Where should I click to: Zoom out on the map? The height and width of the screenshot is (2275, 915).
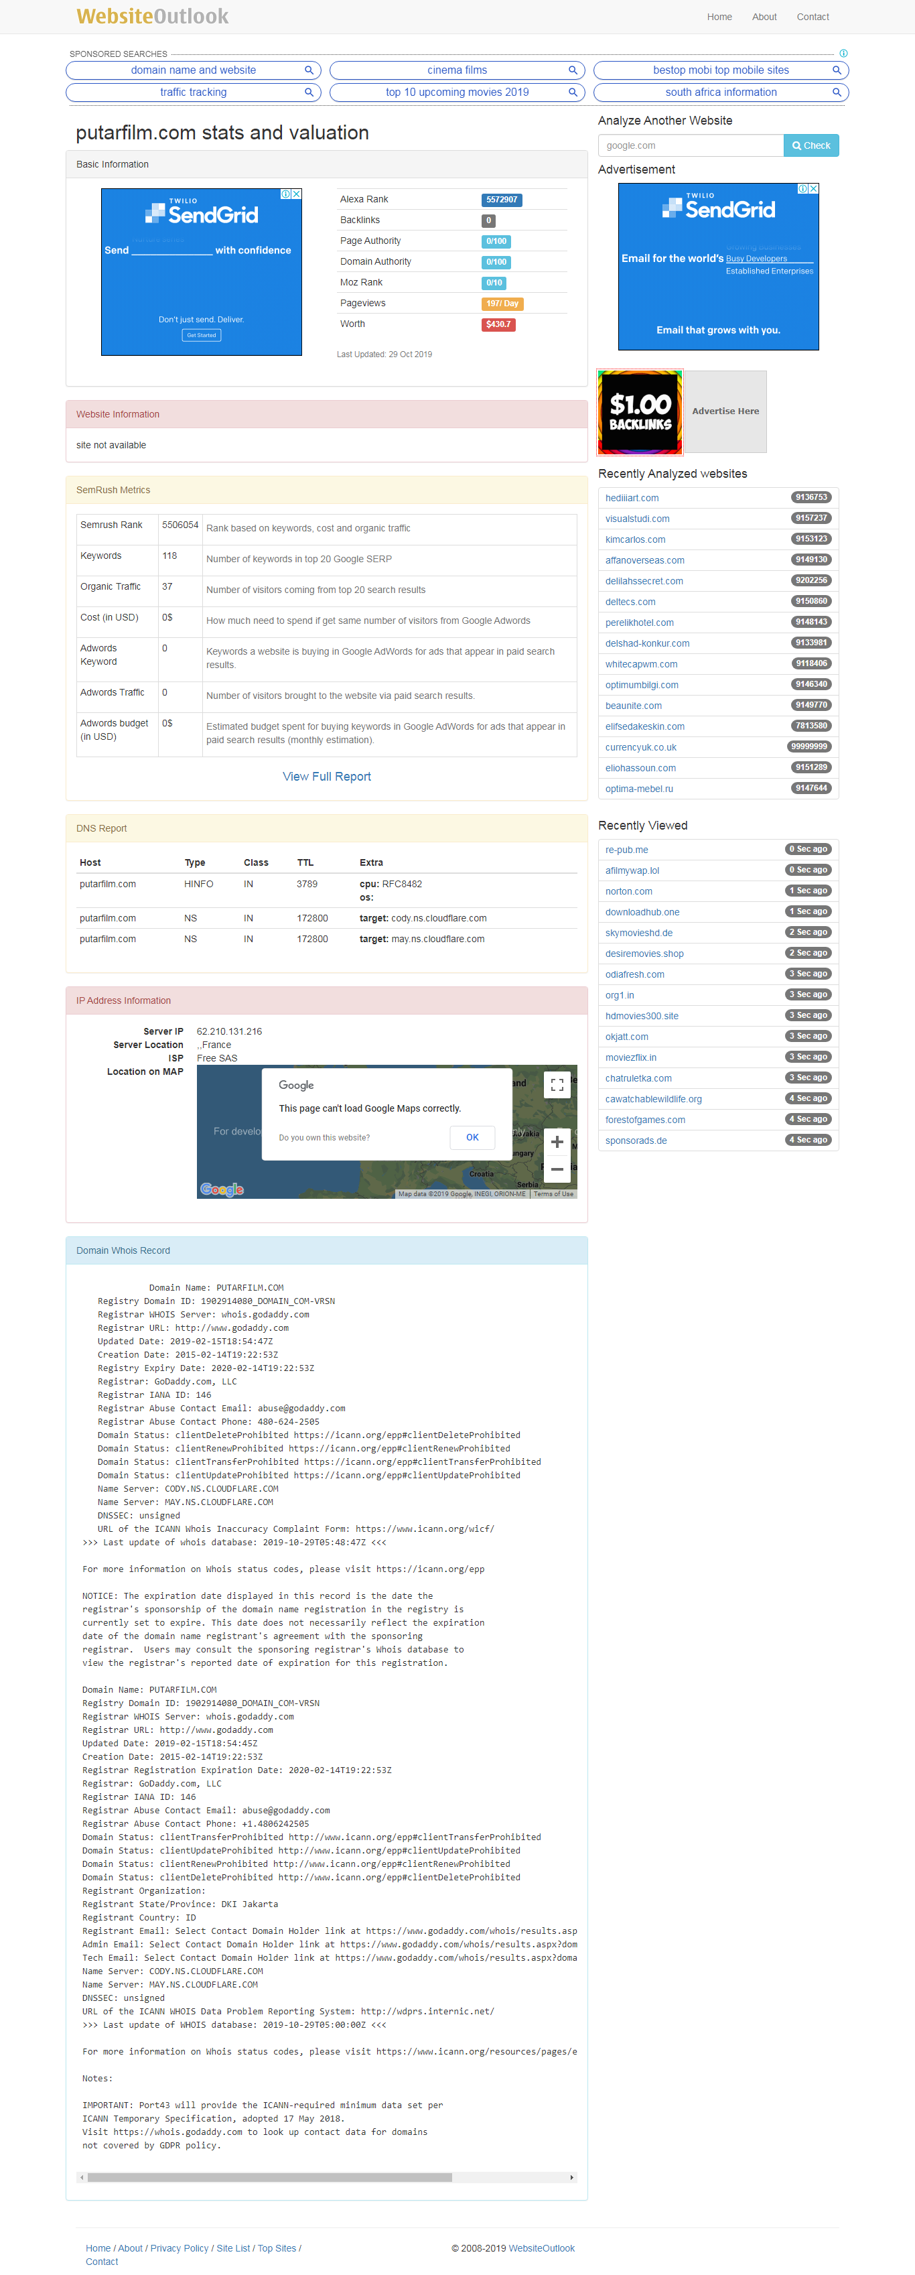click(x=557, y=1169)
